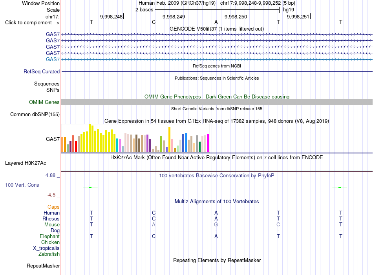Viewport: 373px width, 275px height.
Task: Click the magenta bar ending the GTEx chart
Action: (x=208, y=143)
